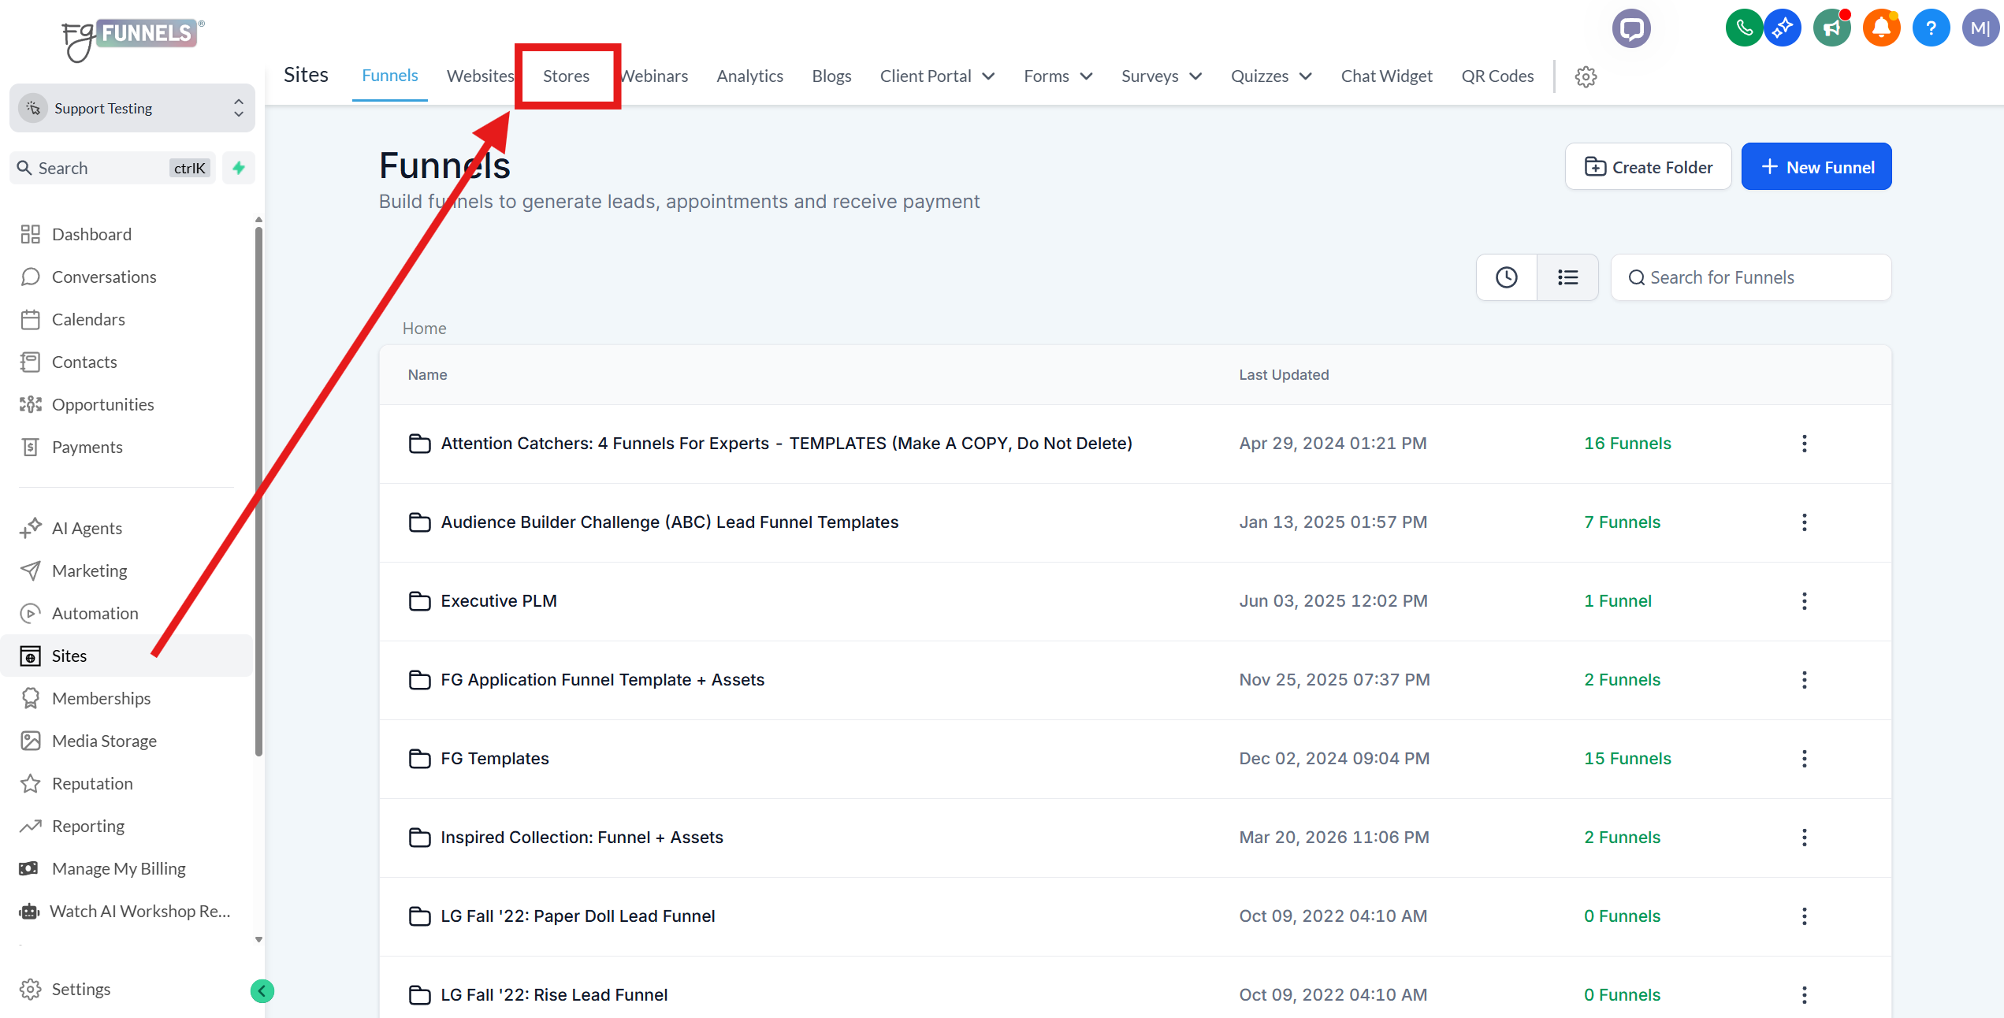Screen dimensions: 2004x1018
Task: Click the Search for Funnels field
Action: click(1750, 277)
